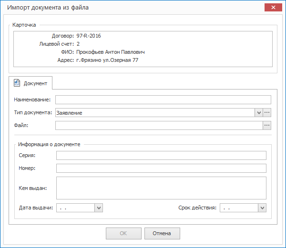This screenshot has height=248, width=286.
Task: Click the dialog title Импорт документа из файла
Action: [x=48, y=8]
